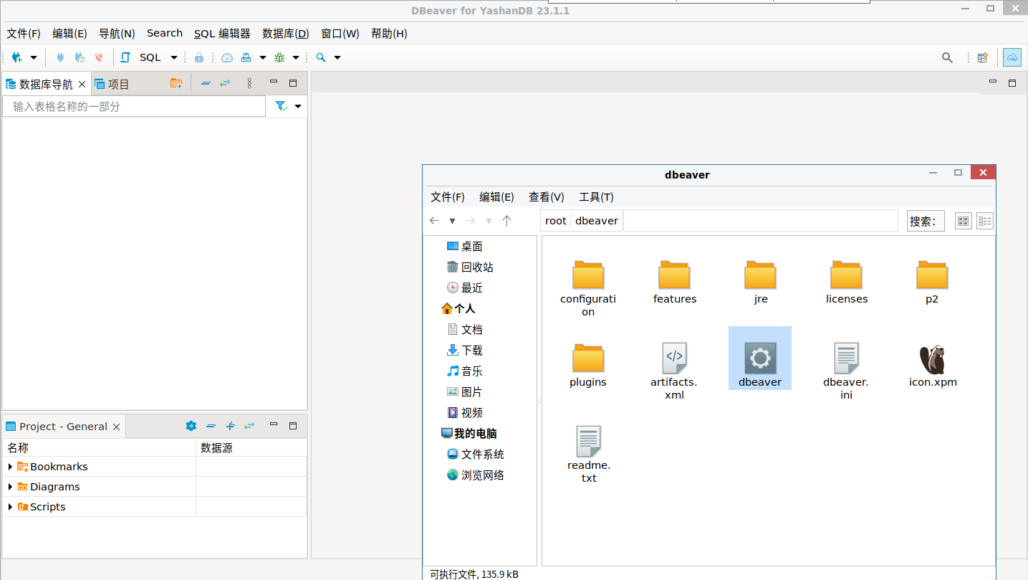Open the new connection type dropdown arrow
This screenshot has height=580, width=1028.
33,57
